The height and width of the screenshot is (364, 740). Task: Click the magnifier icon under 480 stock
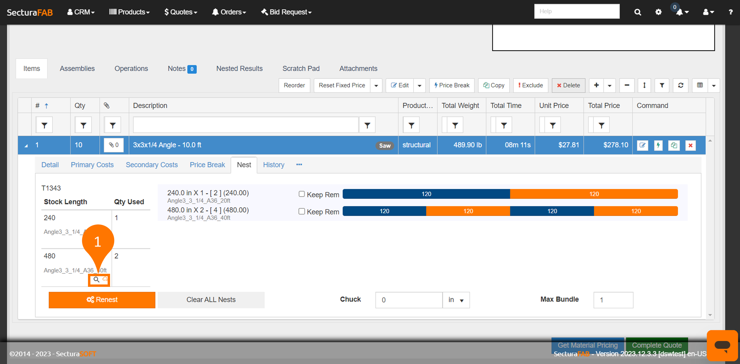coord(96,280)
